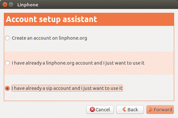Image resolution: width=178 pixels, height=118 pixels.
Task: Click the red X icon inside Cancel
Action: [92, 109]
